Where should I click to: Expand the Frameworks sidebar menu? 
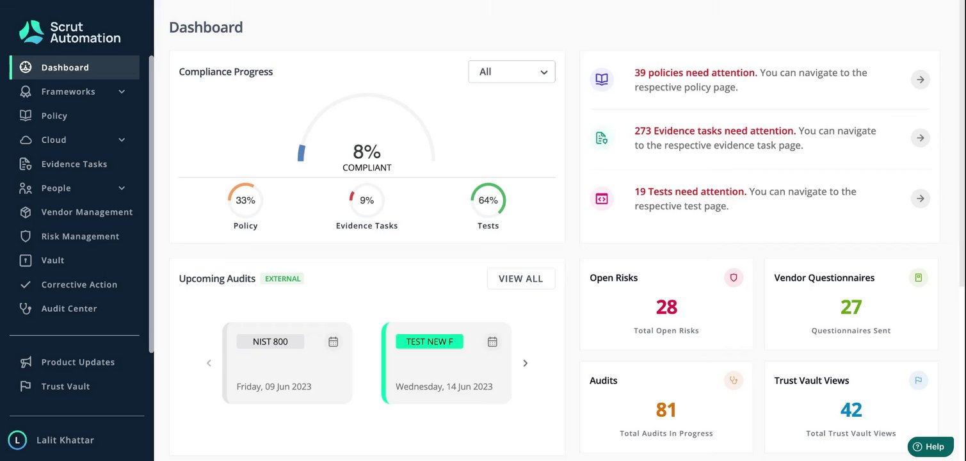tap(122, 92)
